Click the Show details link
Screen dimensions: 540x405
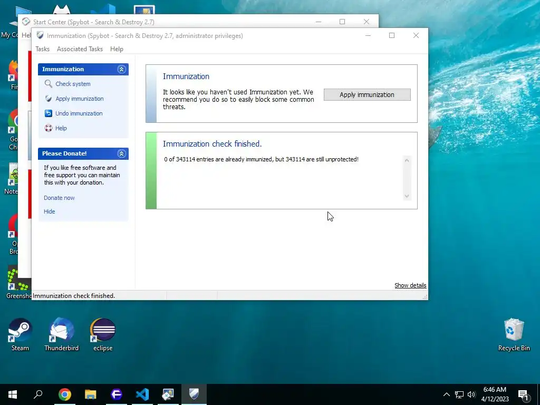(410, 285)
